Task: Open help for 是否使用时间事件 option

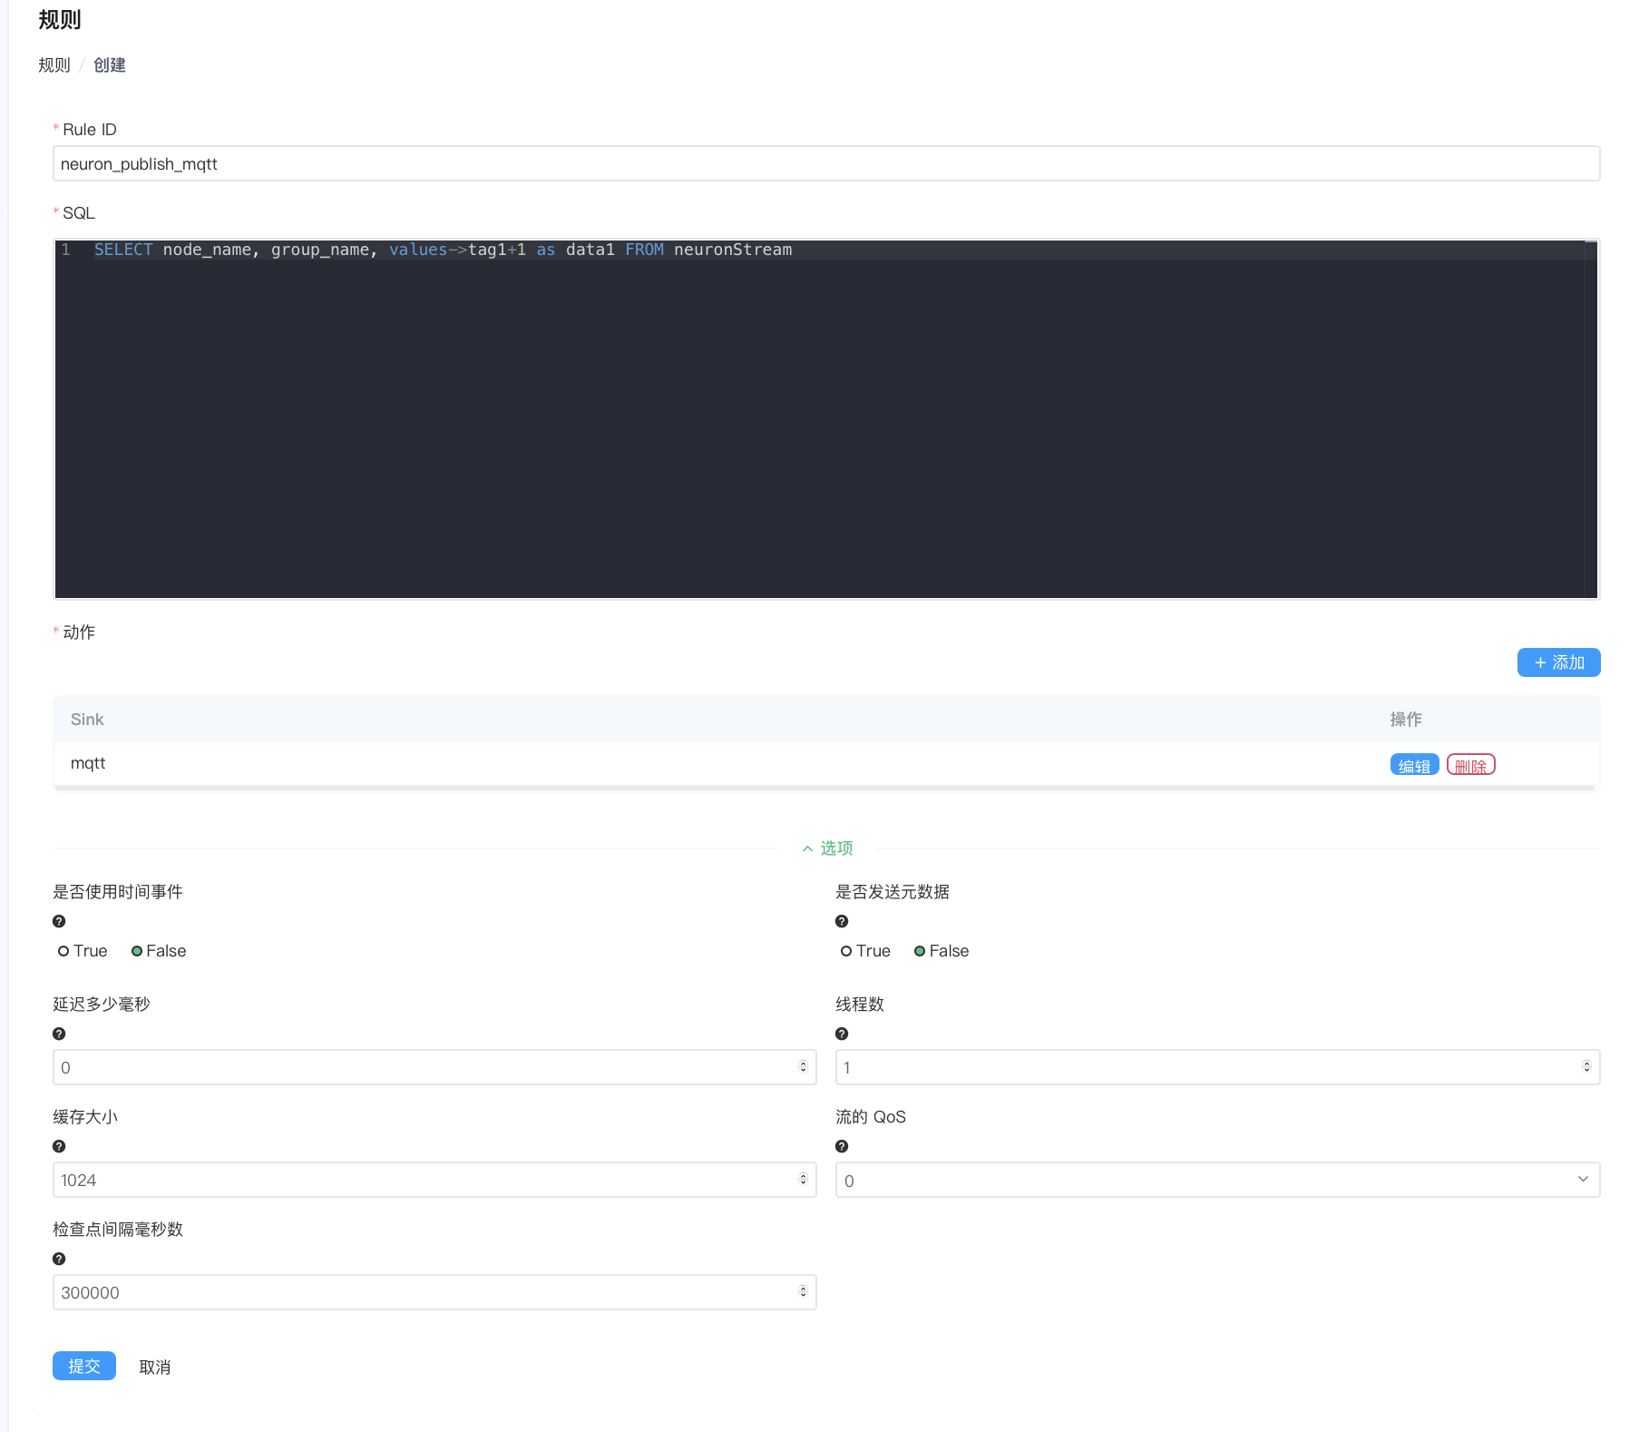Action: click(x=59, y=921)
